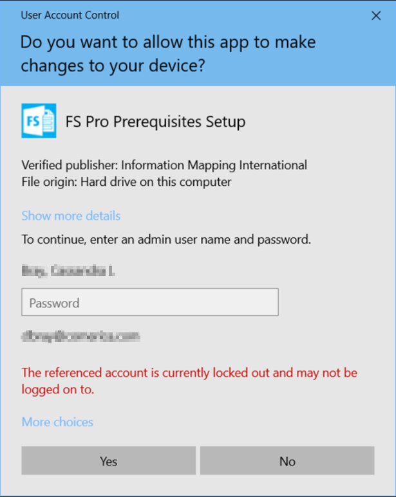The height and width of the screenshot is (497, 396).
Task: Select the blurred account name above Password
Action: pyautogui.click(x=68, y=271)
